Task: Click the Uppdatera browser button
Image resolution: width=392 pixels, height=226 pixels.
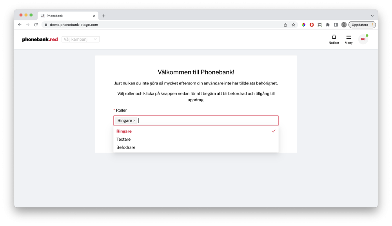Action: pos(360,25)
